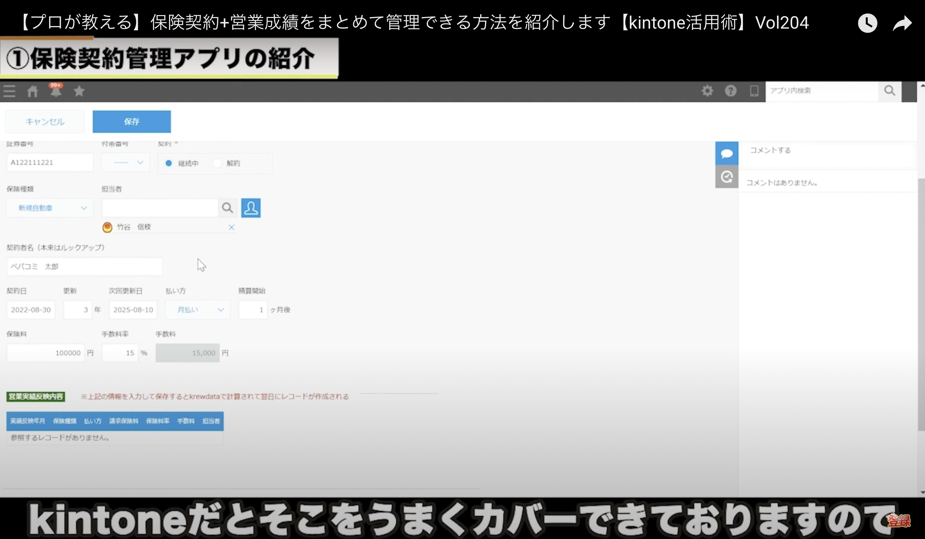Go to kintone home icon

(32, 91)
